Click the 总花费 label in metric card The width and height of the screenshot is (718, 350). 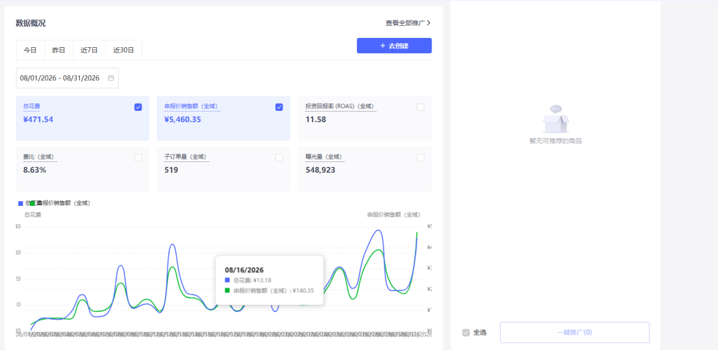[32, 107]
